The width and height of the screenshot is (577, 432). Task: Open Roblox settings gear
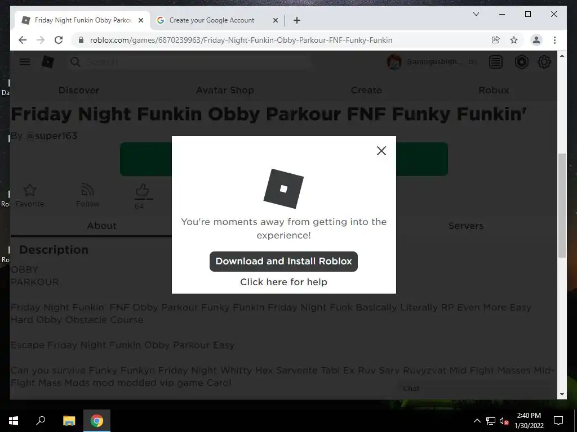point(544,62)
